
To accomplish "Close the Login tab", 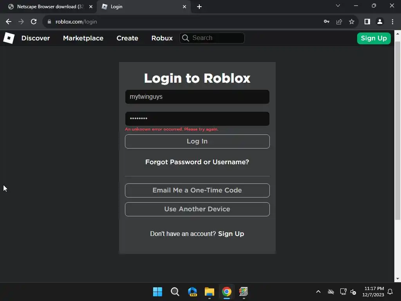I will coord(184,7).
